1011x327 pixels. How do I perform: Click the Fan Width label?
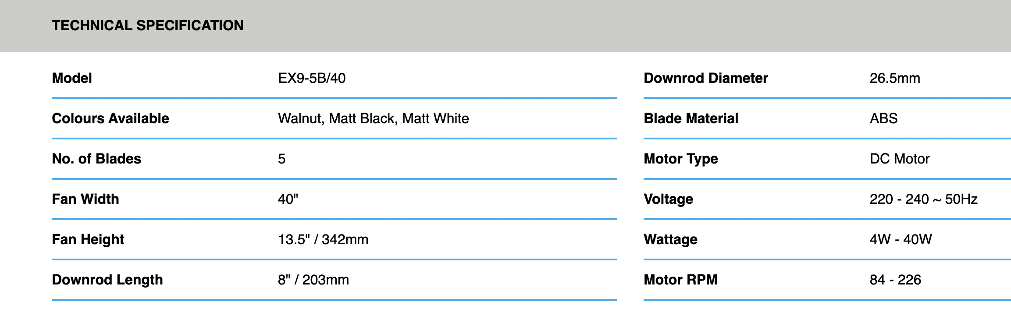pyautogui.click(x=85, y=199)
